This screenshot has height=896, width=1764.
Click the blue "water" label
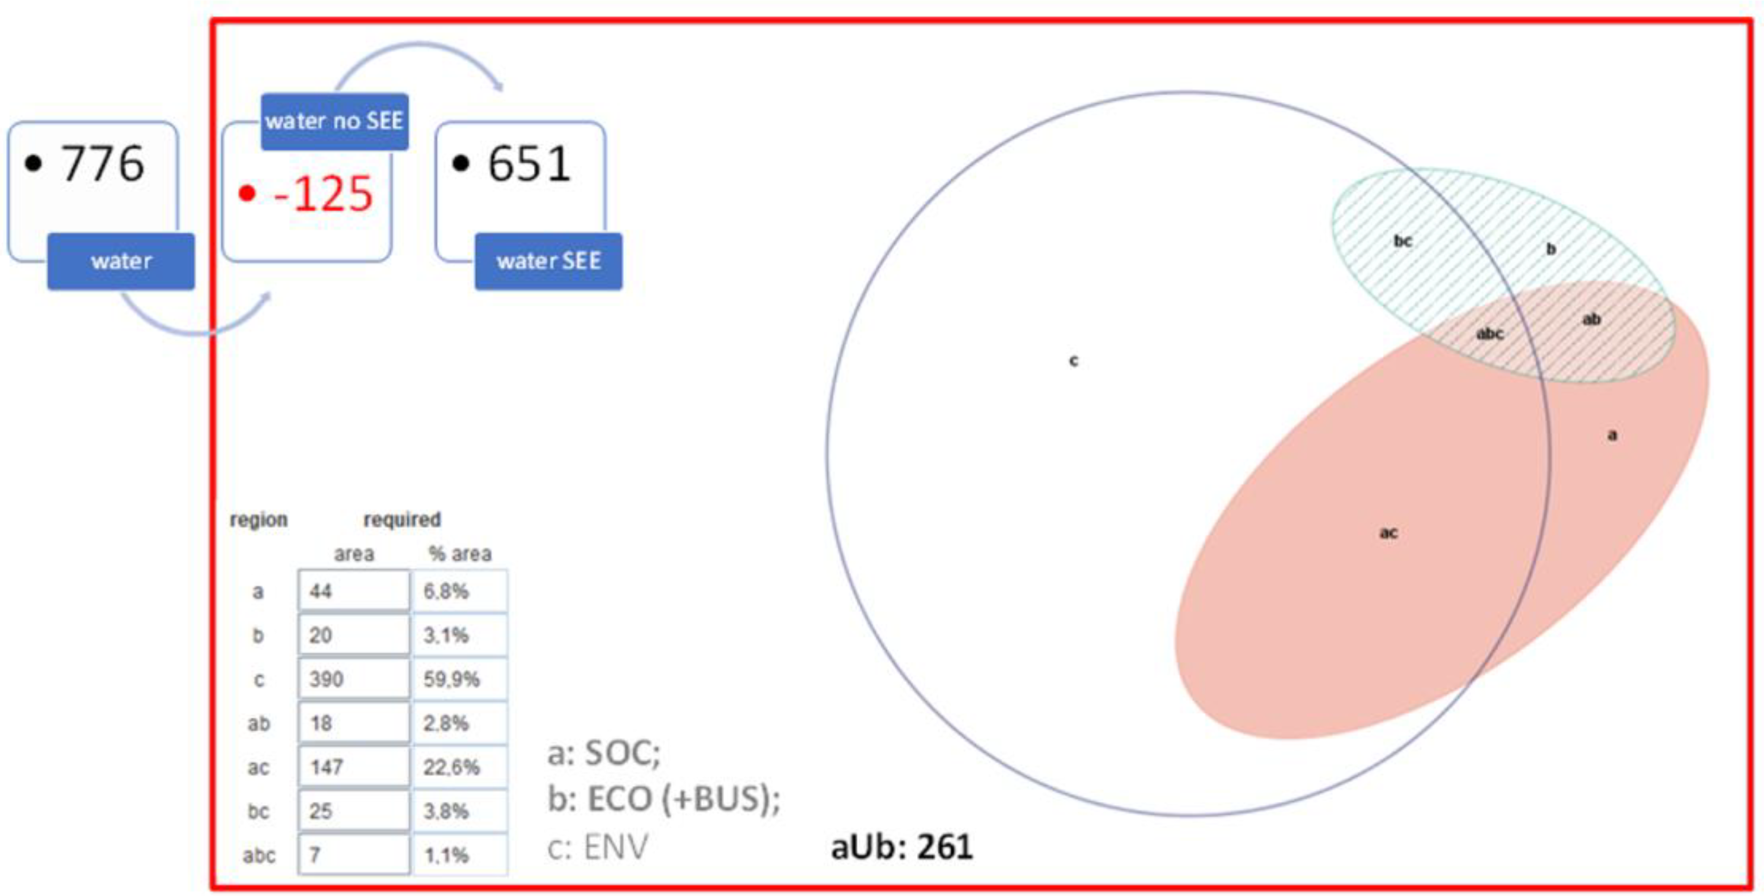click(121, 261)
